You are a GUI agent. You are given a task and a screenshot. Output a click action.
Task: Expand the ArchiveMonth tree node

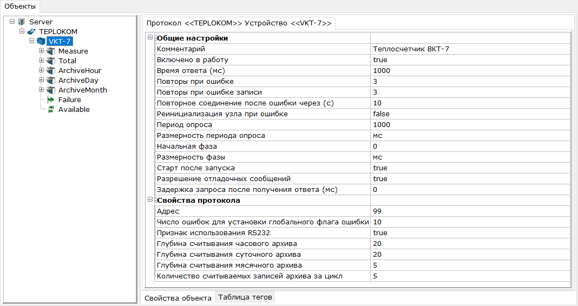[41, 90]
